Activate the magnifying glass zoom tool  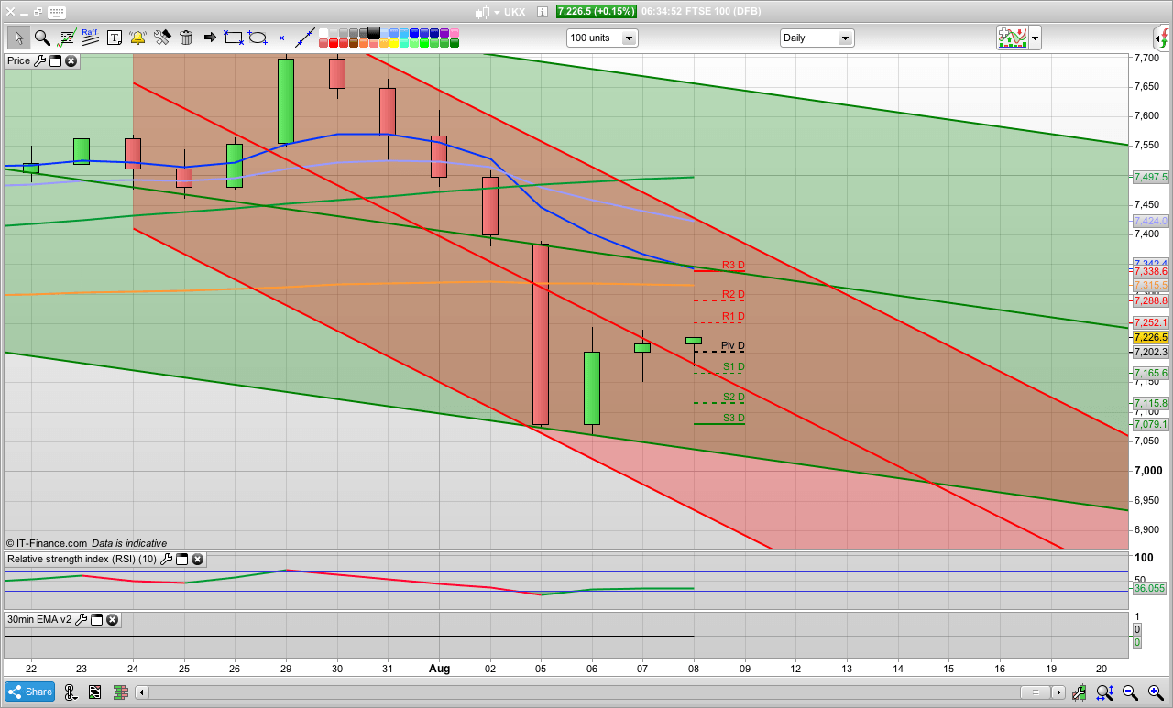[x=42, y=38]
